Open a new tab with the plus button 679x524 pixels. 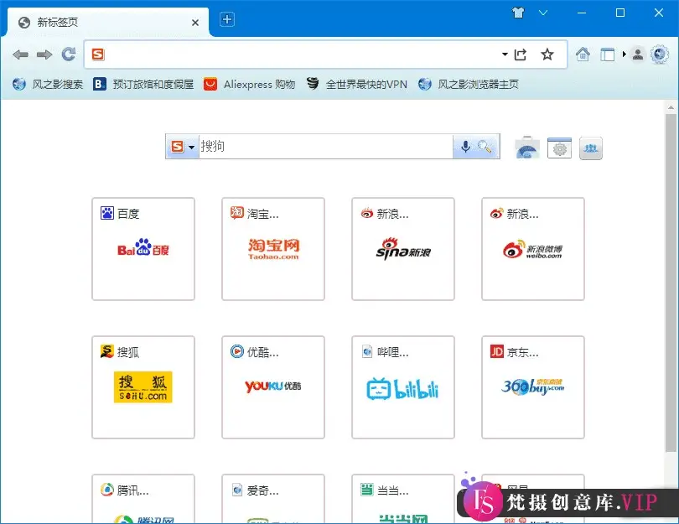227,19
